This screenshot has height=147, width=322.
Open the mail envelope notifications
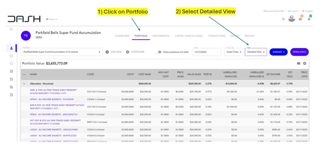pyautogui.click(x=300, y=19)
